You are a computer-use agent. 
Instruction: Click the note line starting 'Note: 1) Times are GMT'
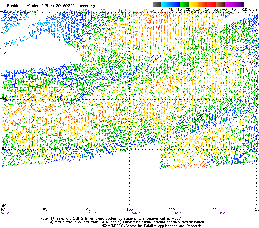coord(111,219)
